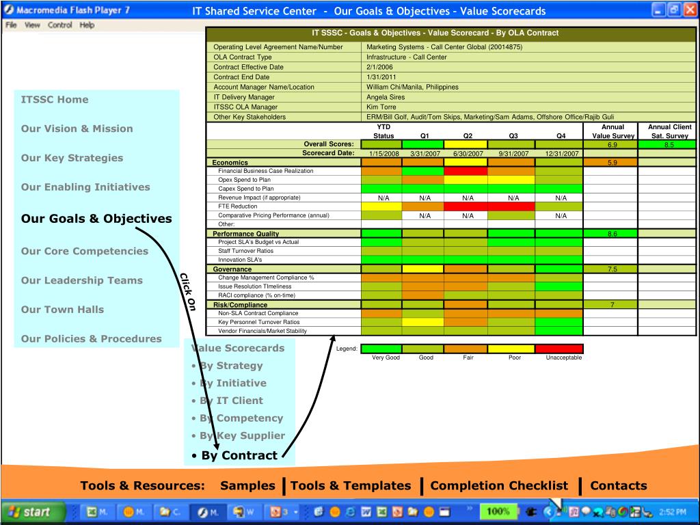Choose scorecards By Strategy
This screenshot has height=525, width=700.
click(231, 366)
